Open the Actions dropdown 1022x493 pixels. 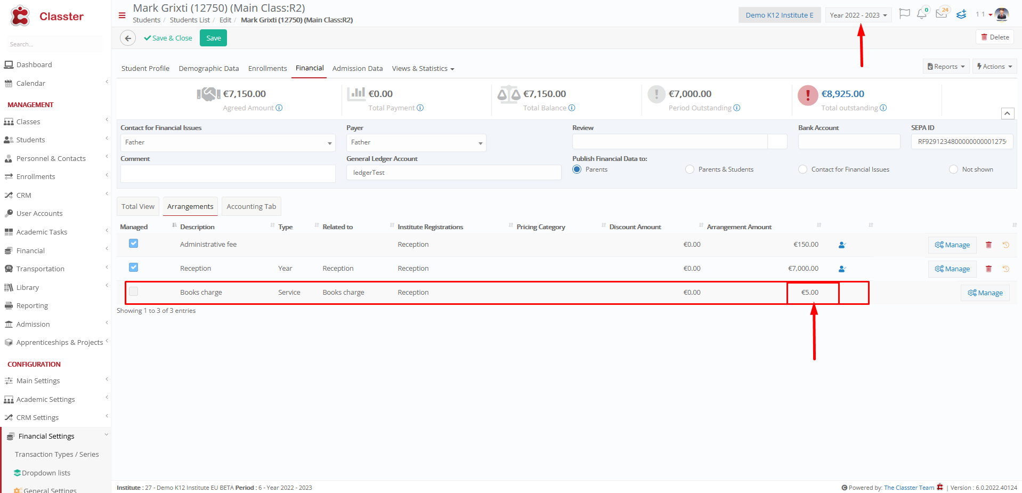coord(994,67)
